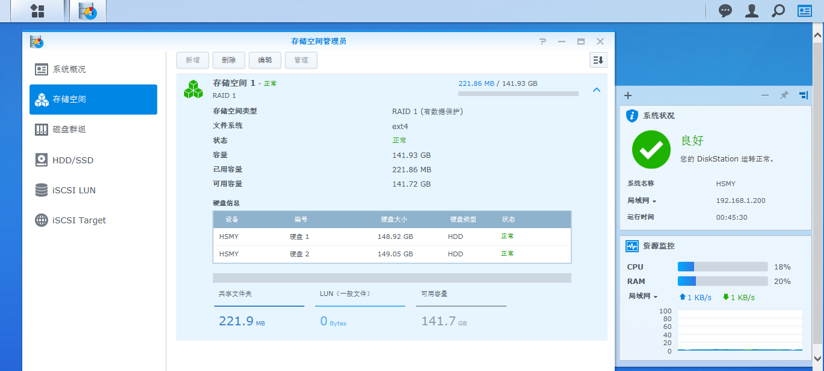Open the DSM main menu icon
Viewport: 824px width, 371px height.
pos(37,11)
